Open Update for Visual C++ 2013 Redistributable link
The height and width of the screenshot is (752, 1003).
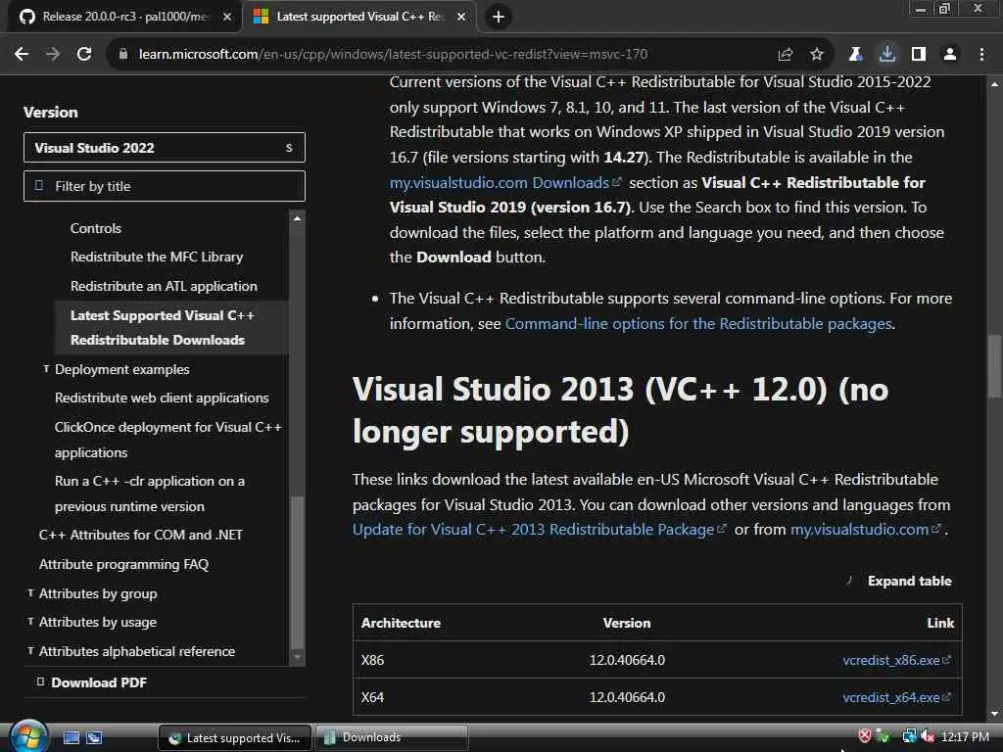[x=540, y=530]
